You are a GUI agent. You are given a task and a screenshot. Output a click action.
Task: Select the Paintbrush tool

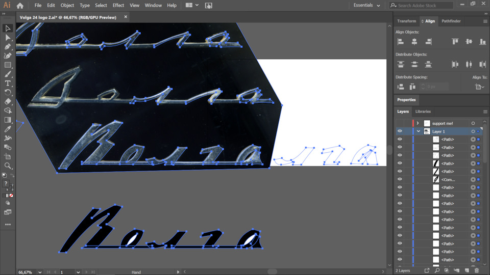point(8,74)
